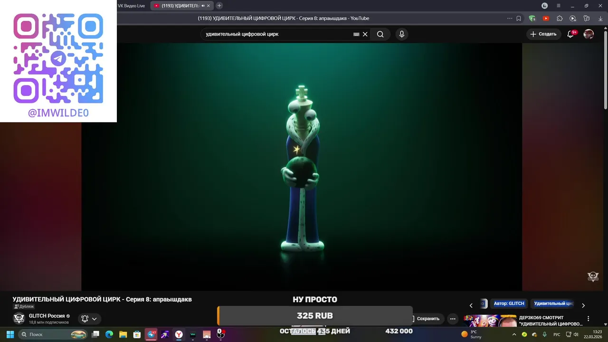The width and height of the screenshot is (608, 342).
Task: Click the Создать button
Action: 543,34
